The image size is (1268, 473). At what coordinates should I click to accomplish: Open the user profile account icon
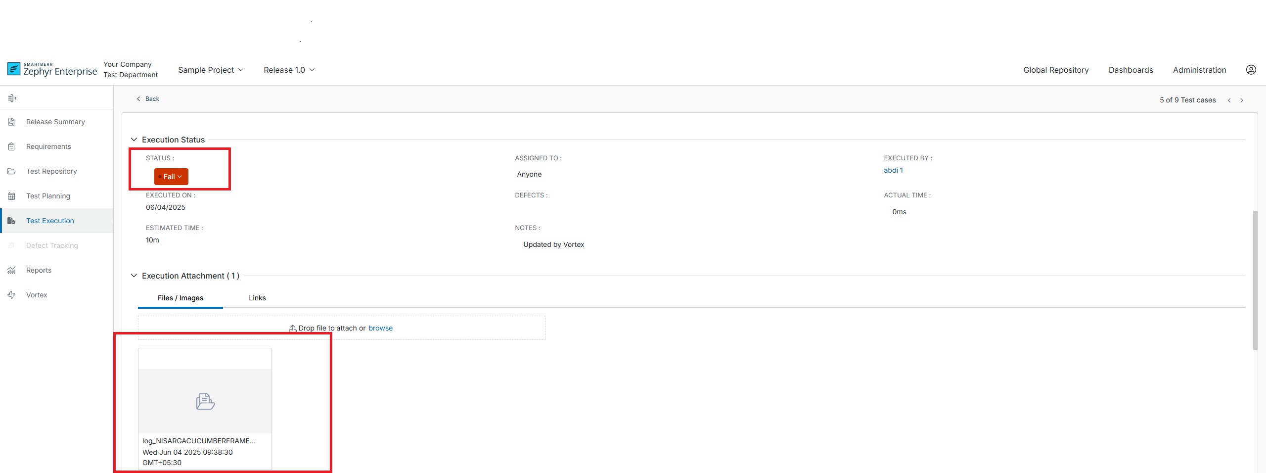pos(1251,69)
